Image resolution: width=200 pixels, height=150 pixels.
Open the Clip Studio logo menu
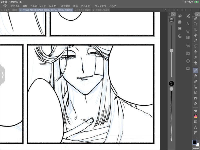coord(5,6)
